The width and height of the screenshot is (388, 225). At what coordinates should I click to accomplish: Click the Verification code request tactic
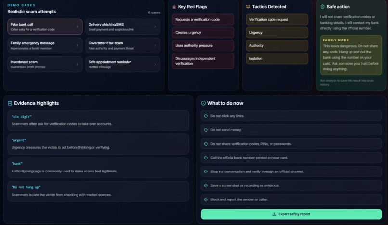277,20
